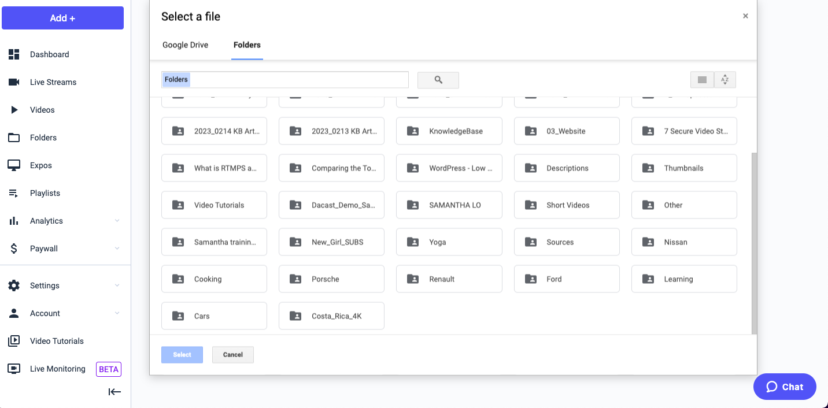This screenshot has width=828, height=408.
Task: Select the Renault folder
Action: coord(449,279)
